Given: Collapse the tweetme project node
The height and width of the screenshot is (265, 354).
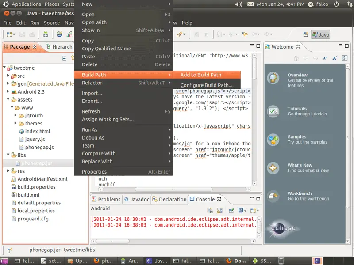Looking at the screenshot, I should click(x=4, y=68).
